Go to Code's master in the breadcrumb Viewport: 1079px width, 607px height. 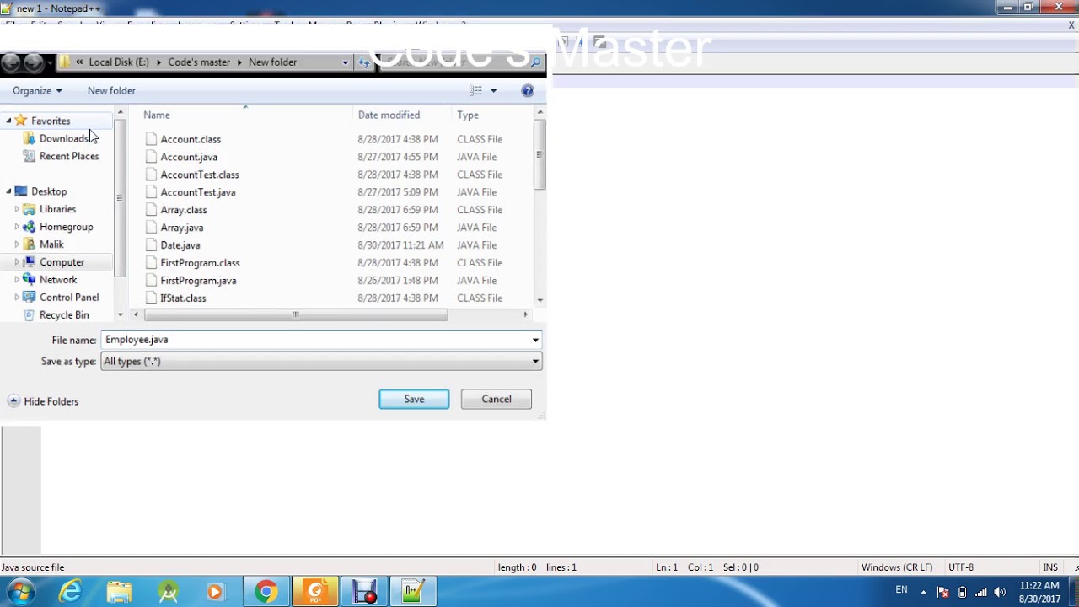pyautogui.click(x=199, y=62)
